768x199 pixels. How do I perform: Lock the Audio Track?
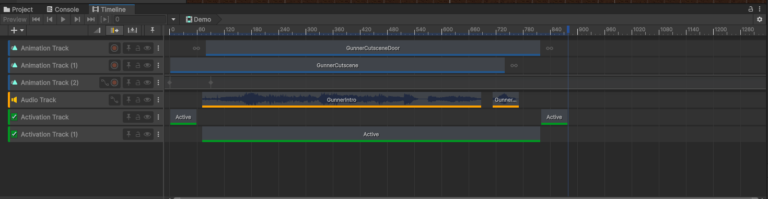point(138,100)
